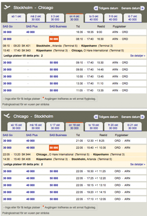Choose SAS Business 50 000 on the 10:55 departure
Screen dimensions: 147x216
click(54, 77)
